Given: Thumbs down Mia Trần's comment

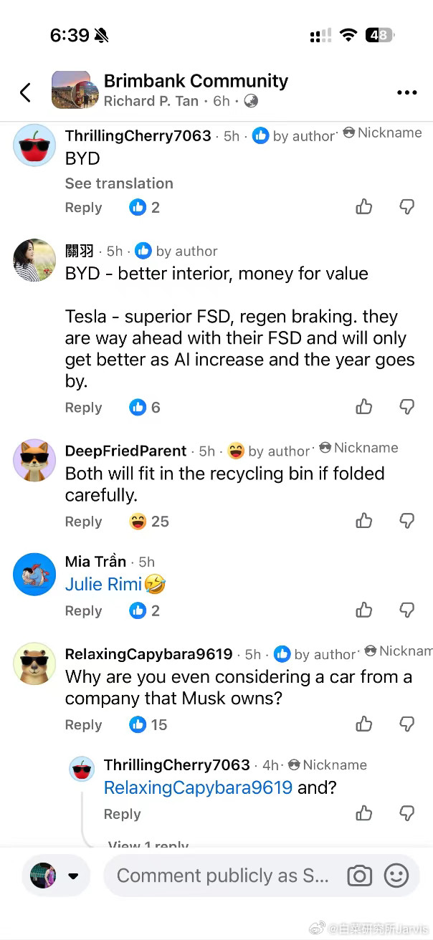Looking at the screenshot, I should point(406,610).
